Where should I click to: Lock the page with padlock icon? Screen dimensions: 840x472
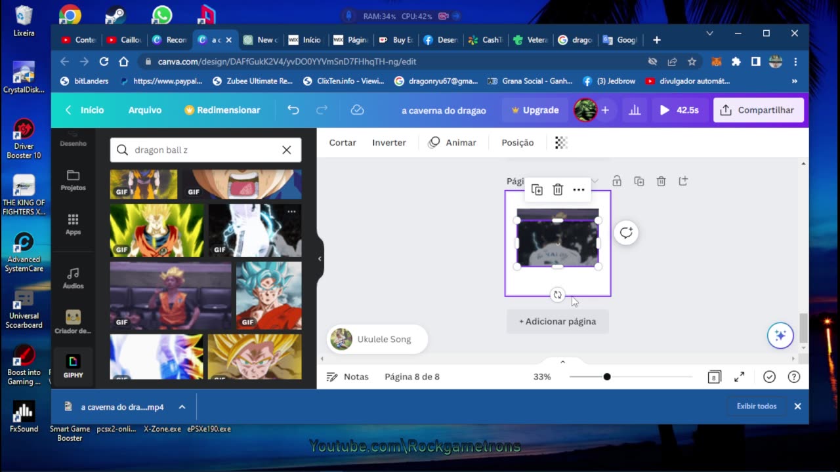click(x=617, y=181)
